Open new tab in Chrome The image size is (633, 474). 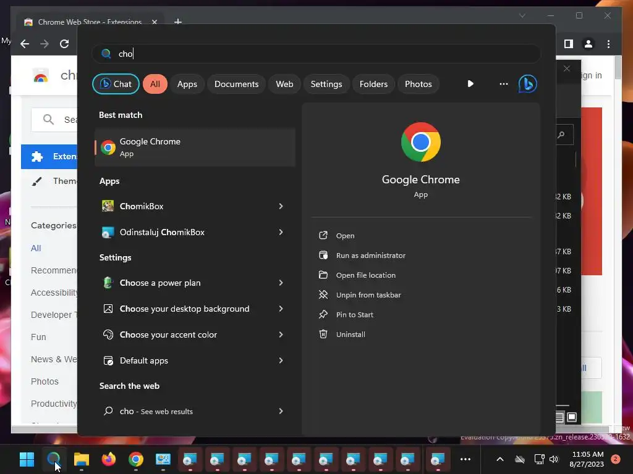click(x=177, y=22)
